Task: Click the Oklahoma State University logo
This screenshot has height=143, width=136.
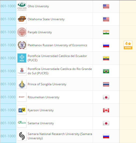Action: tap(22, 19)
